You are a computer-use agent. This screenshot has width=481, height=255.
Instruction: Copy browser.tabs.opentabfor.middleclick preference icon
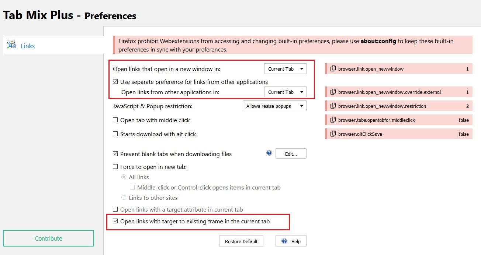click(333, 120)
